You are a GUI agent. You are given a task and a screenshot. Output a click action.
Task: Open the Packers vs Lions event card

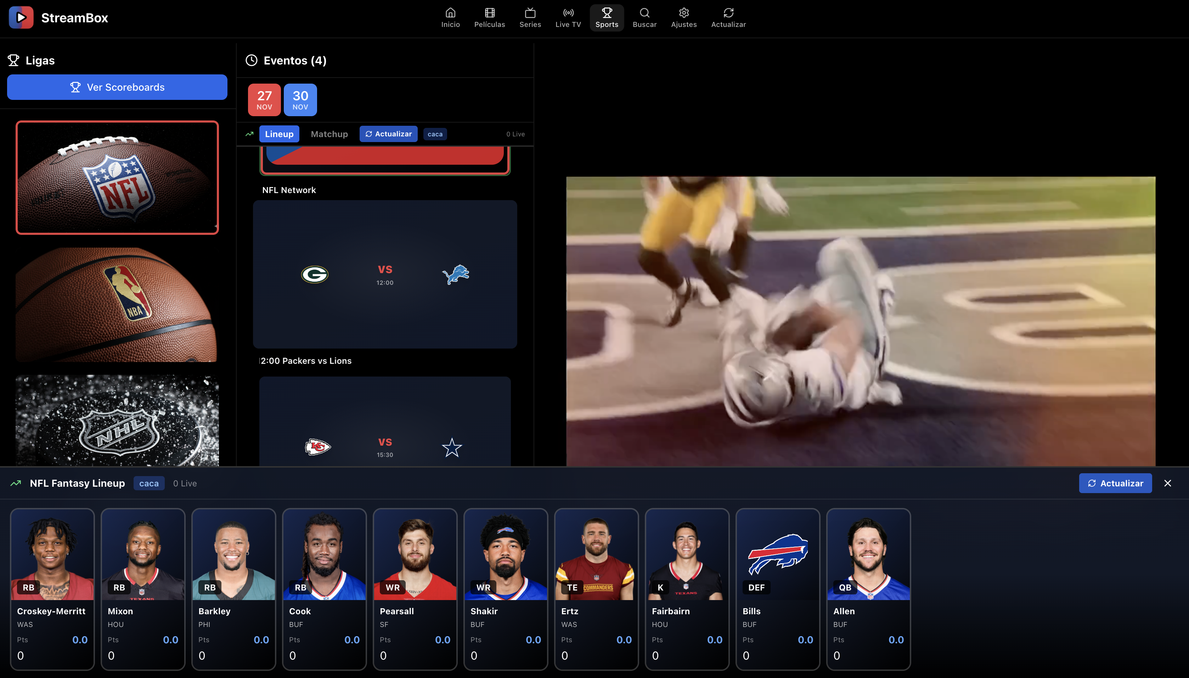[x=385, y=274]
